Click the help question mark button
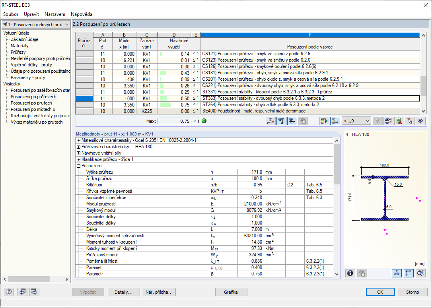Viewport: 432px width, 308px height. (x=8, y=292)
